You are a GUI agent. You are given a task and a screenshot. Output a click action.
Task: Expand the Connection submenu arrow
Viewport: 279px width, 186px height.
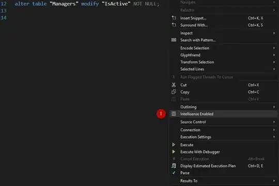274,130
